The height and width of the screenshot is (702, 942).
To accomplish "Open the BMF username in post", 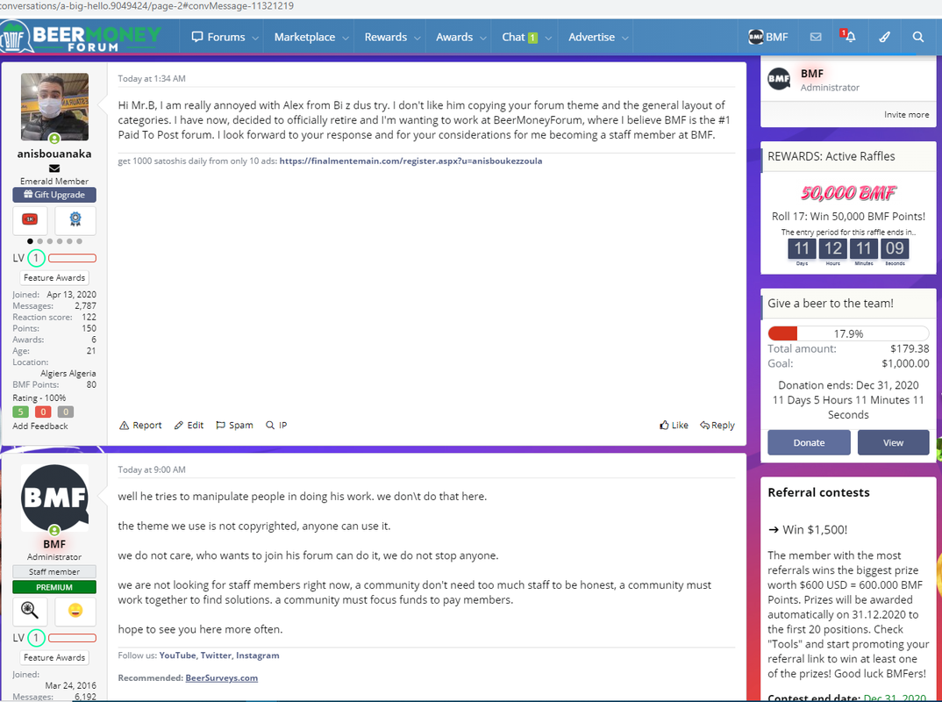I will click(54, 544).
